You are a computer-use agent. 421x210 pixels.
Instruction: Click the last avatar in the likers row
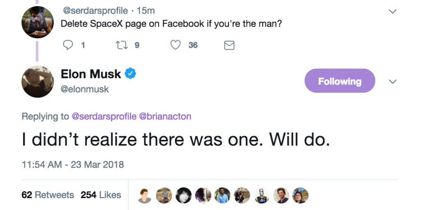coord(300,196)
